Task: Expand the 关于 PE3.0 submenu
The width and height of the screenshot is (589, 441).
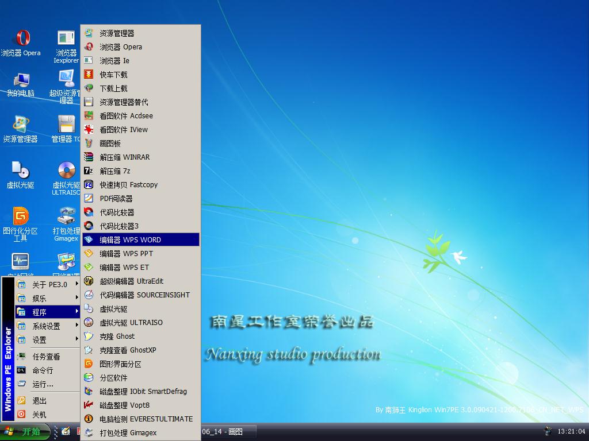Action: pos(47,284)
